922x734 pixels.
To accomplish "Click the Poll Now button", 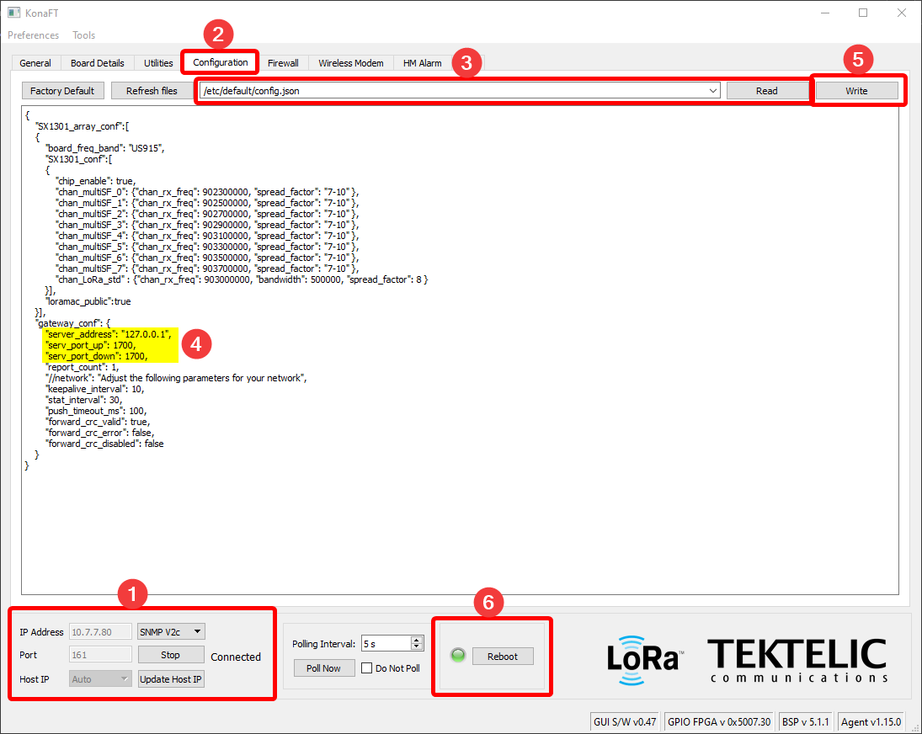I will click(324, 668).
